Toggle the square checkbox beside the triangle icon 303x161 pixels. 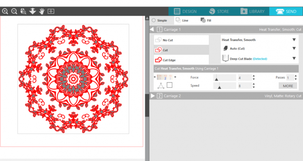(169, 85)
